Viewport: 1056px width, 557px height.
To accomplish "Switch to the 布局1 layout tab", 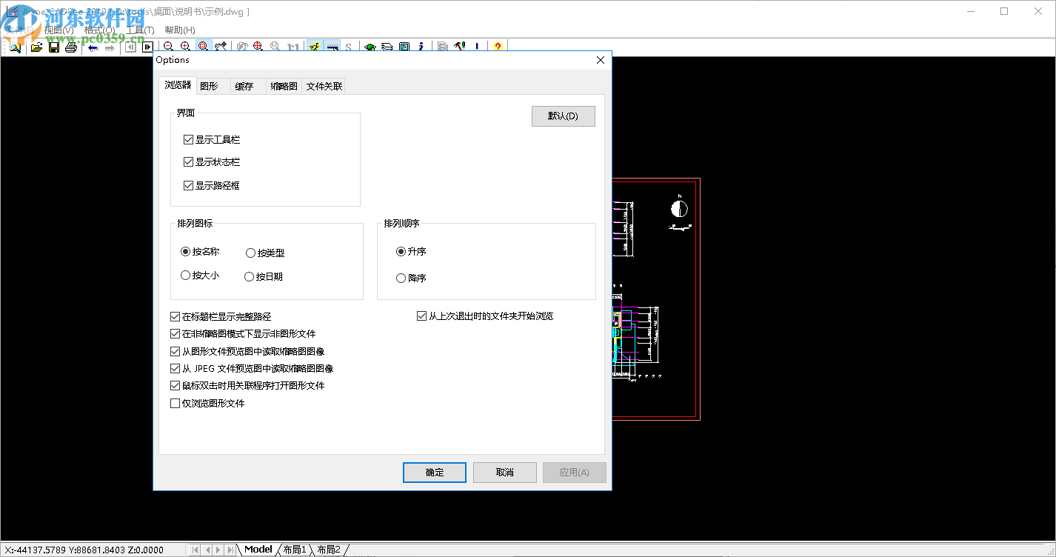I will point(295,550).
